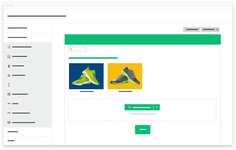Expand the arrow beside the green add button
Screen dimensions: 236x150
[156, 107]
